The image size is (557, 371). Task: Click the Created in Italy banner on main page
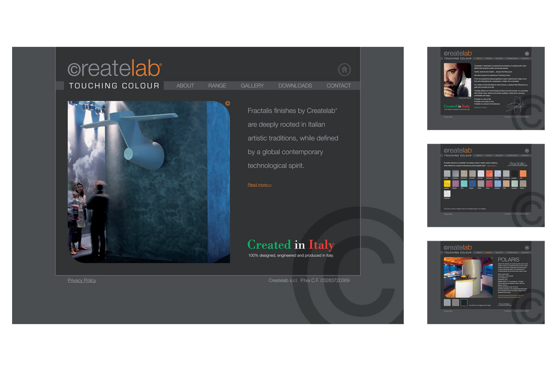pos(291,244)
